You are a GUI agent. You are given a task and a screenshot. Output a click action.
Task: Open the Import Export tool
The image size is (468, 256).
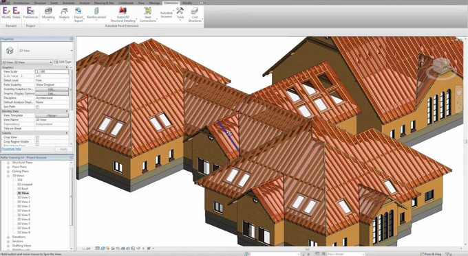point(78,15)
